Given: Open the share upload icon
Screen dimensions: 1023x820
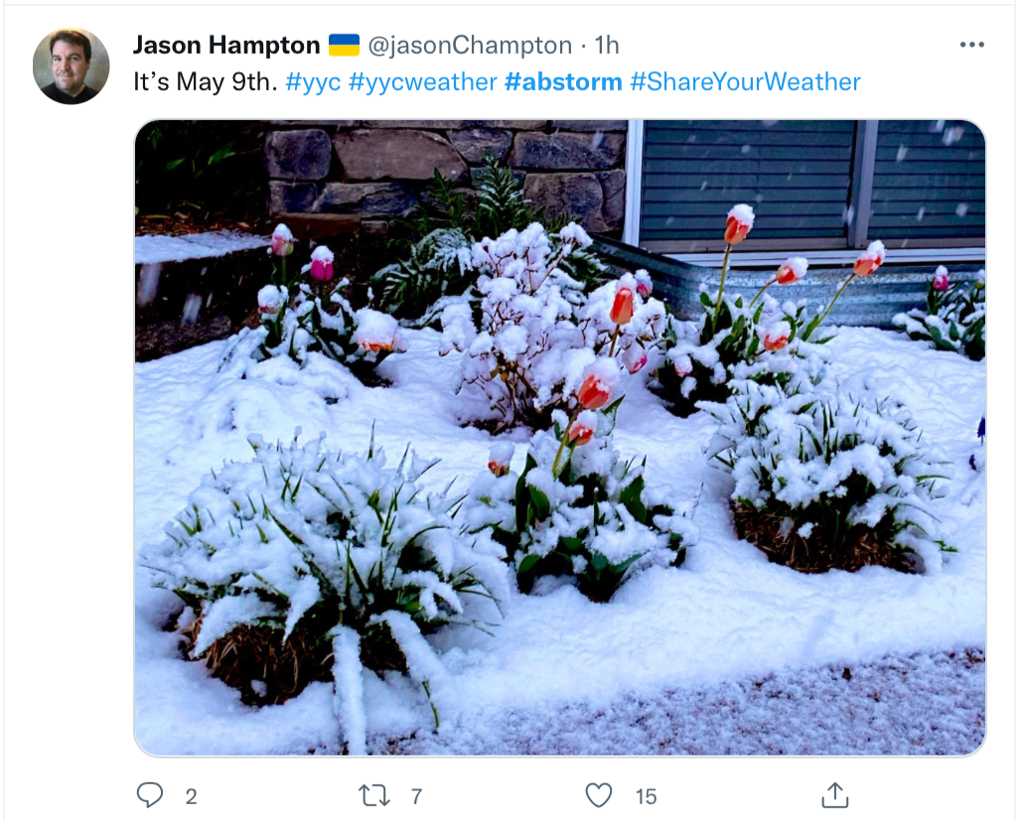Looking at the screenshot, I should [x=834, y=795].
